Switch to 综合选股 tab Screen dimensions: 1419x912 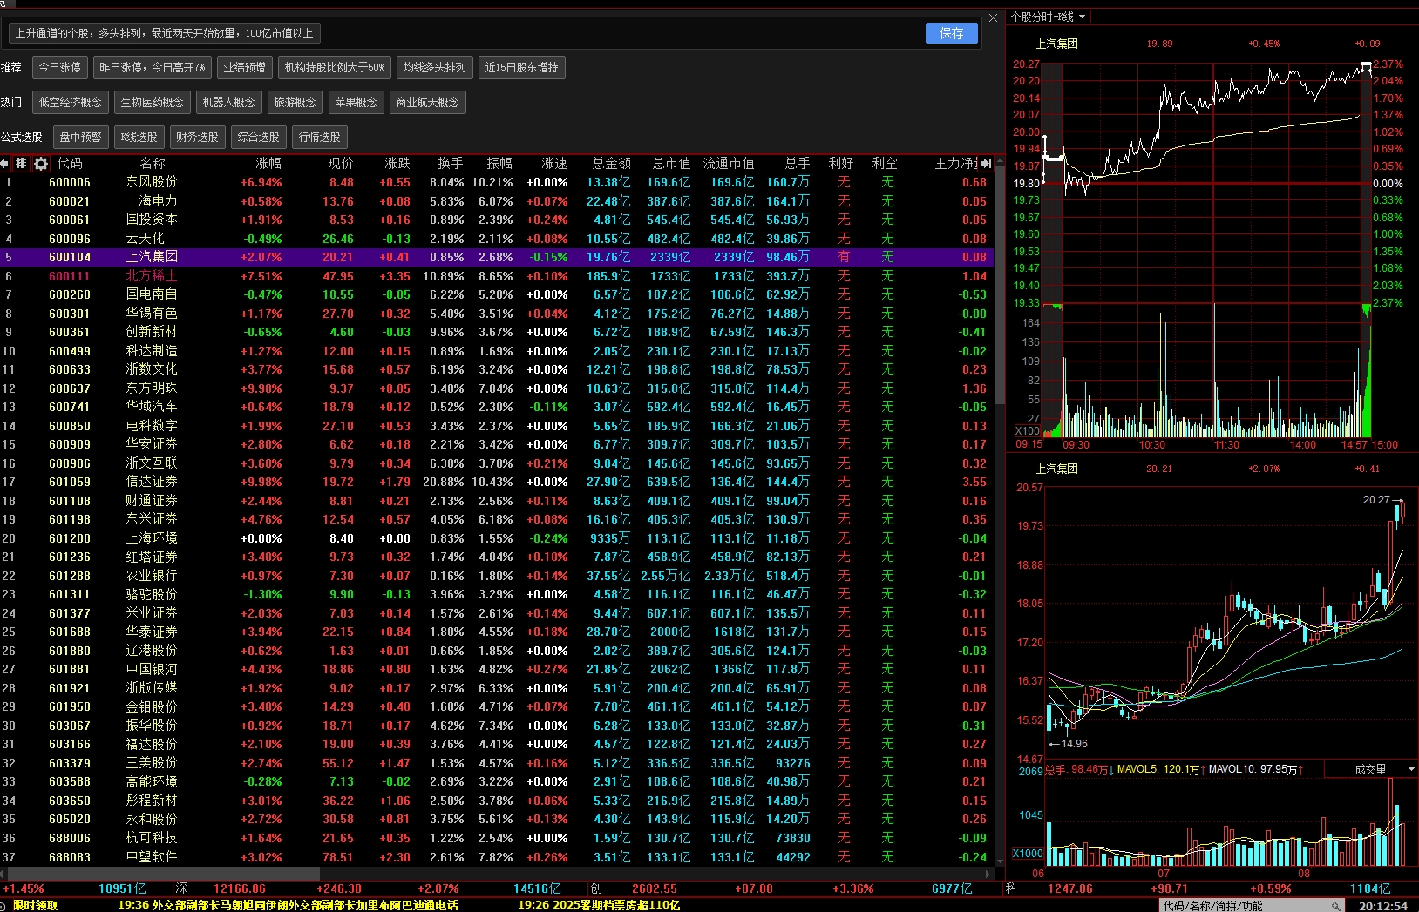coord(259,137)
